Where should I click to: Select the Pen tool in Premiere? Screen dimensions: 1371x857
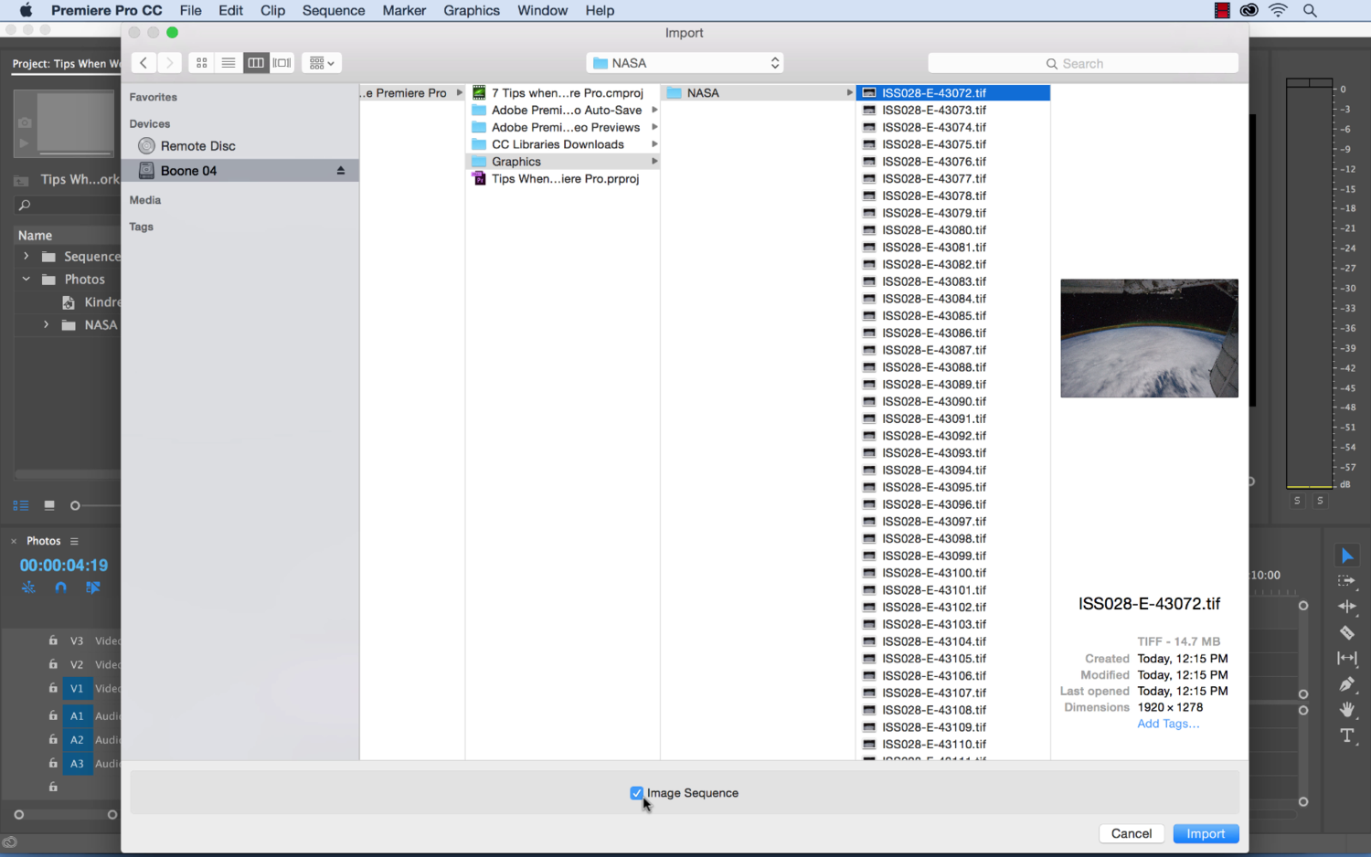(x=1347, y=683)
